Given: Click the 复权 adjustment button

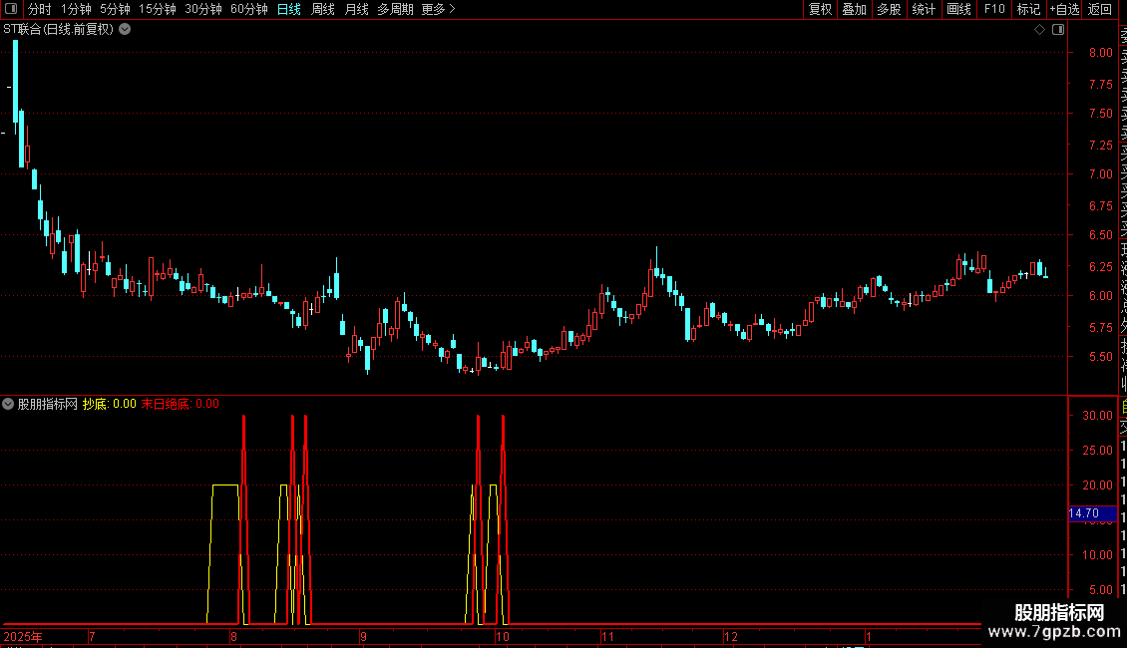Looking at the screenshot, I should [x=820, y=9].
